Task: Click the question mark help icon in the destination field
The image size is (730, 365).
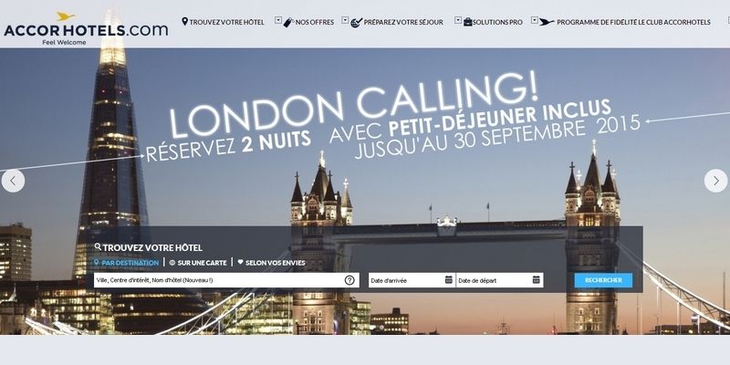Action: (x=349, y=280)
